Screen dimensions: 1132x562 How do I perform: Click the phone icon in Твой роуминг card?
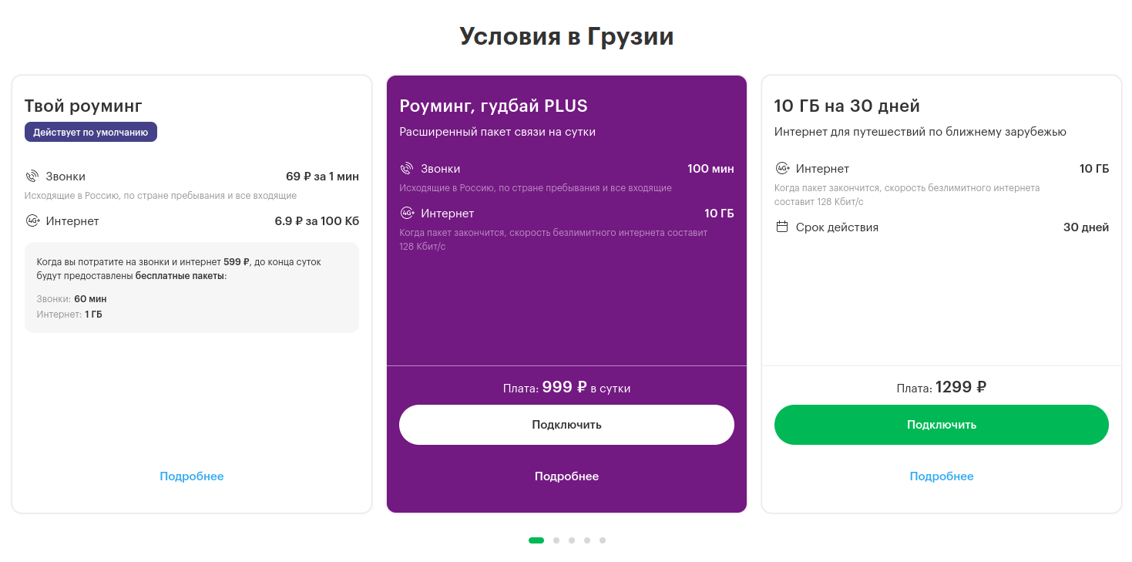click(x=32, y=177)
